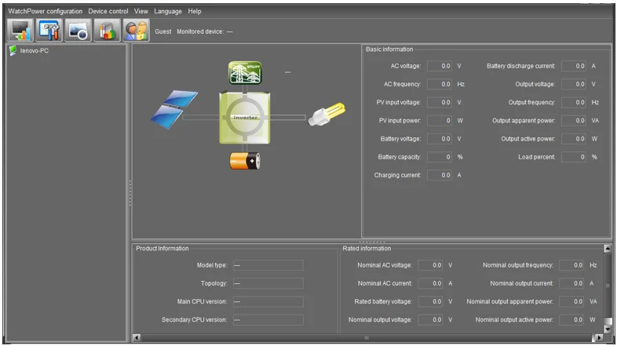Viewport: 617px width, 346px height.
Task: Click the first toolbar icon with monitor and chart
Action: 20,30
